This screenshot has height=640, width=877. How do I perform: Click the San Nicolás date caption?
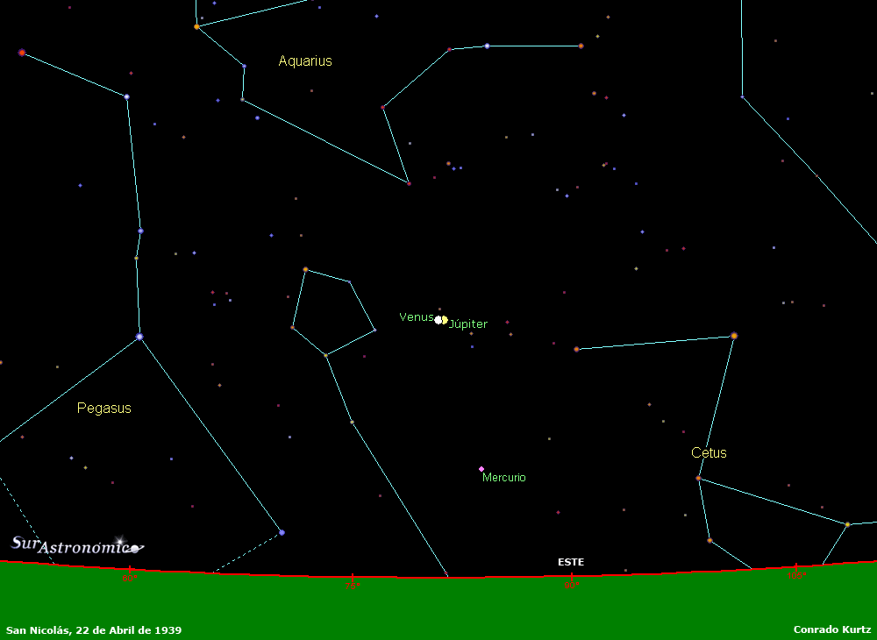point(94,630)
